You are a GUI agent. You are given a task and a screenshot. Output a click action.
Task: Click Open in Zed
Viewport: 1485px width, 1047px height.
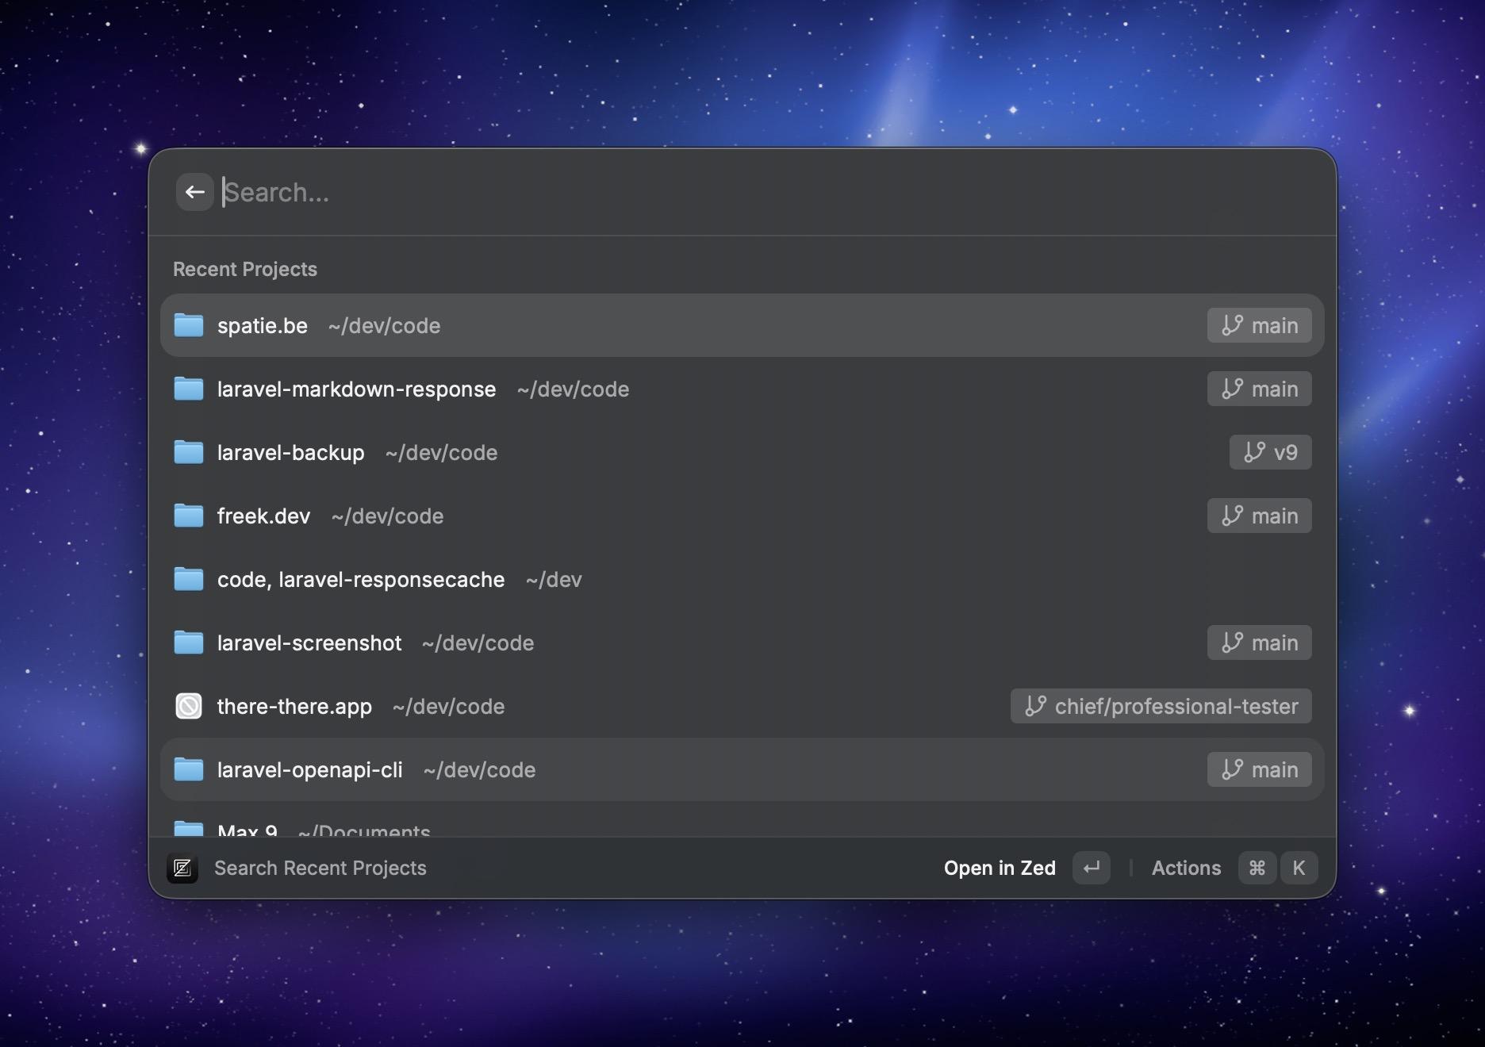tap(1000, 868)
